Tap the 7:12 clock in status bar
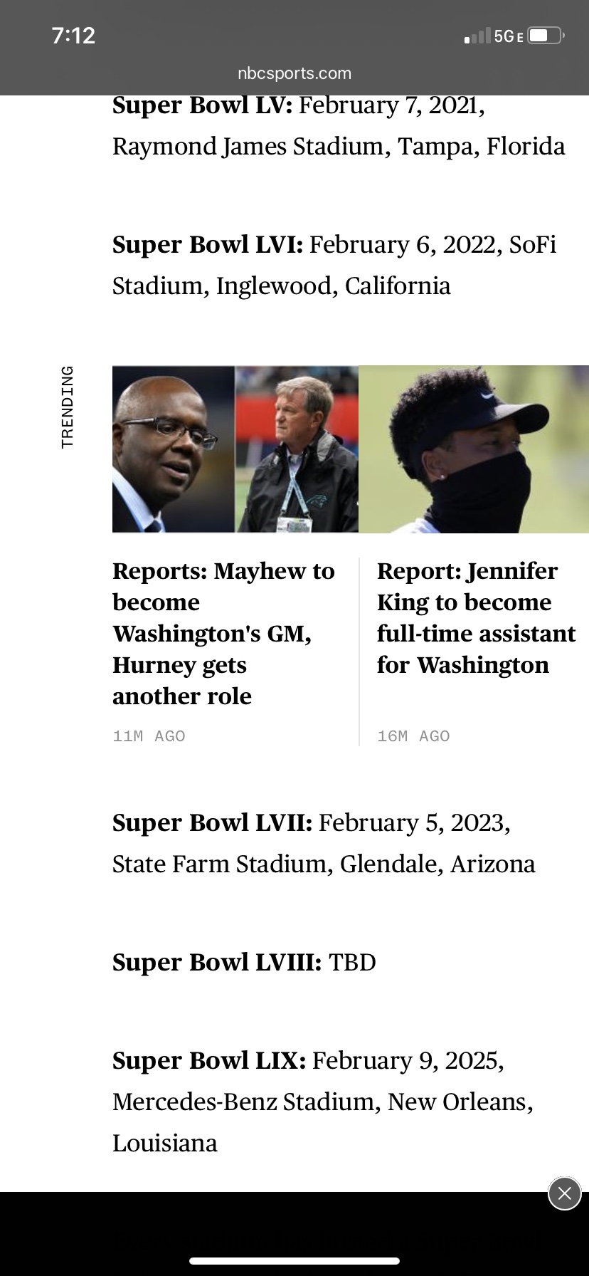This screenshot has width=589, height=1276. (x=73, y=36)
